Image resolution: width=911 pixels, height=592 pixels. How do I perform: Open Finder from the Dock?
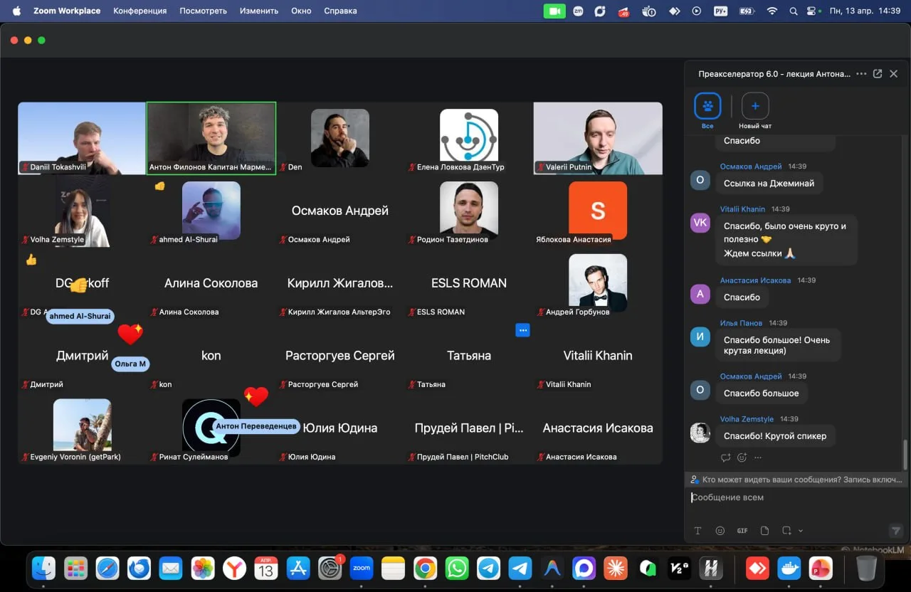[43, 568]
